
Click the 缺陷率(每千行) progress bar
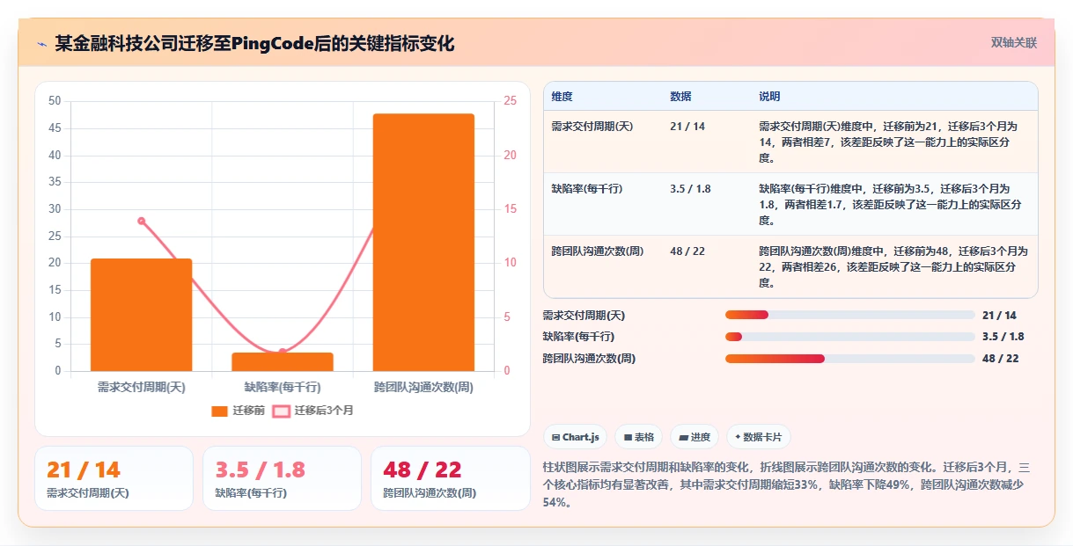point(849,337)
